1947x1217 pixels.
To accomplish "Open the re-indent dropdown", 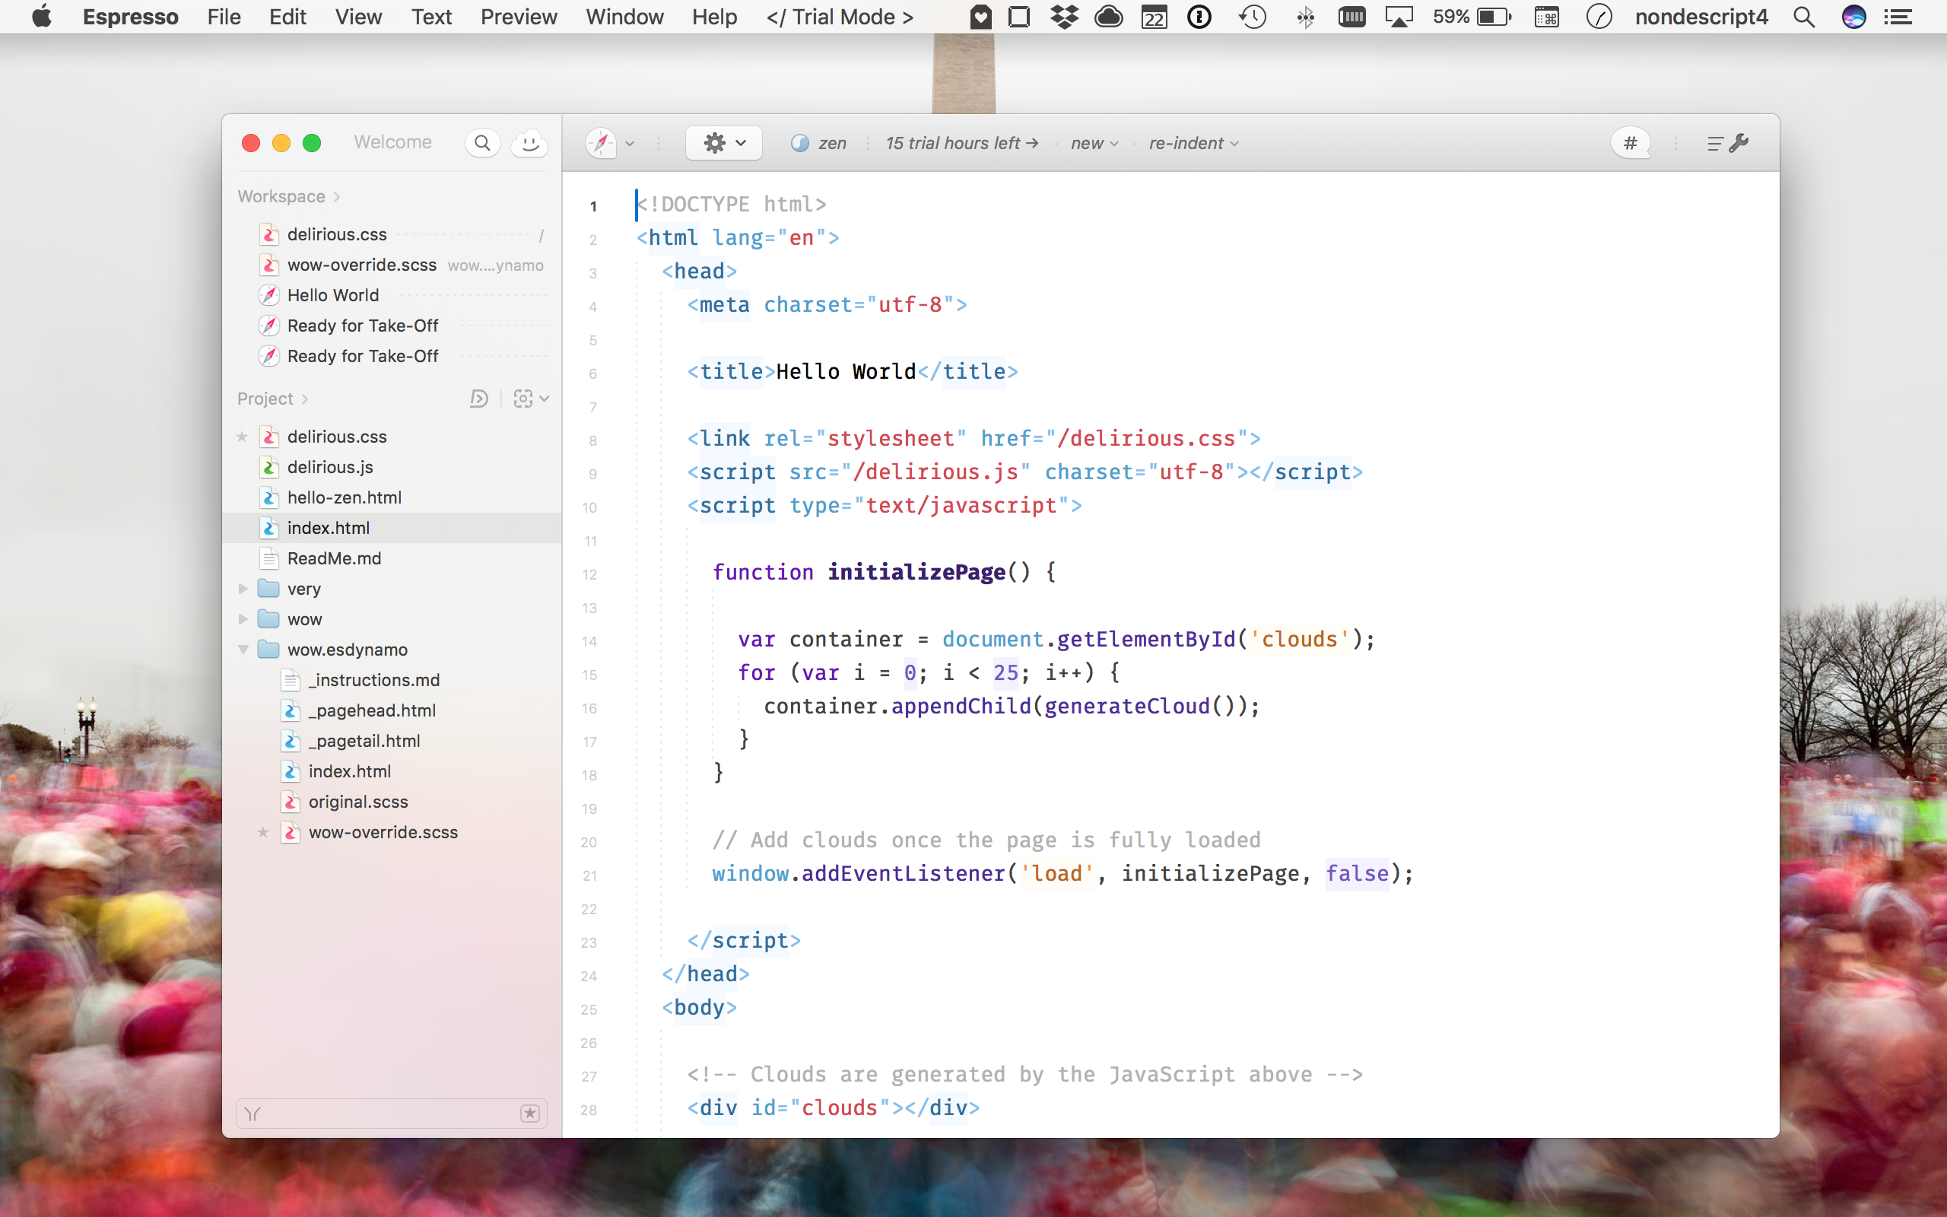I will click(1193, 143).
